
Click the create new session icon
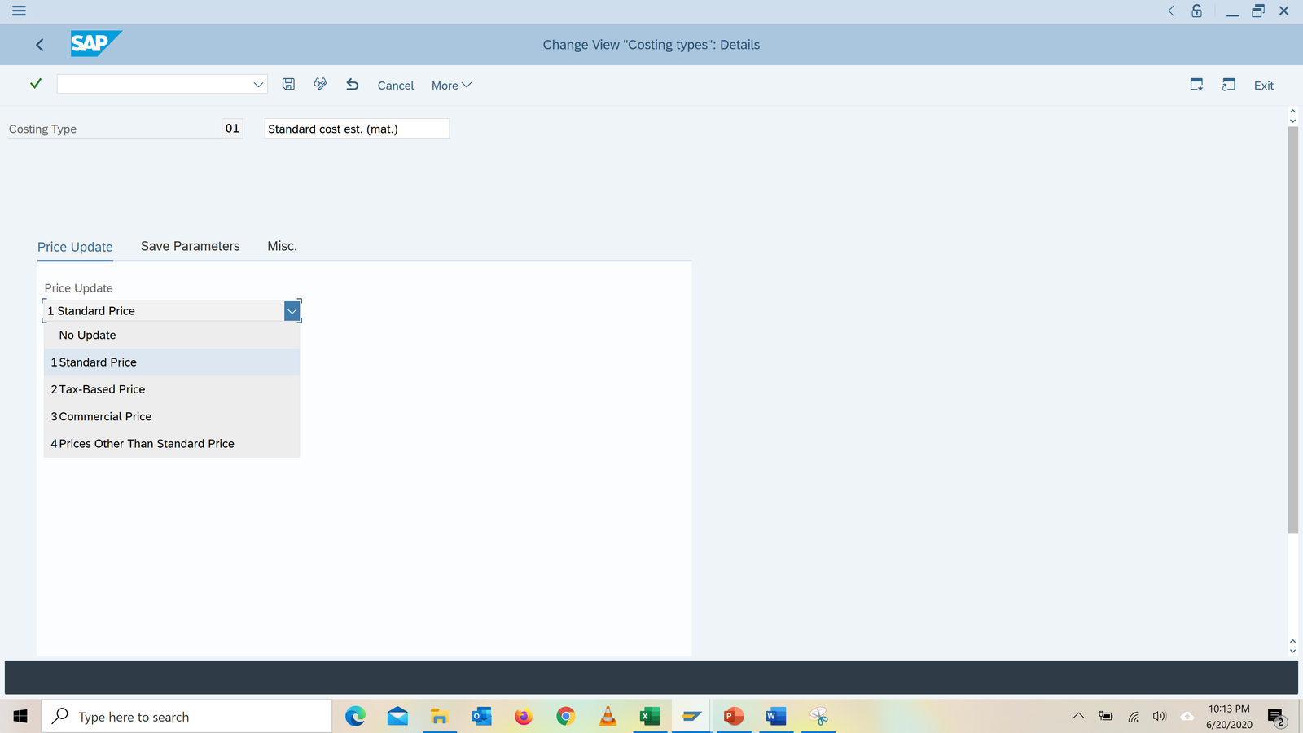tap(1196, 85)
